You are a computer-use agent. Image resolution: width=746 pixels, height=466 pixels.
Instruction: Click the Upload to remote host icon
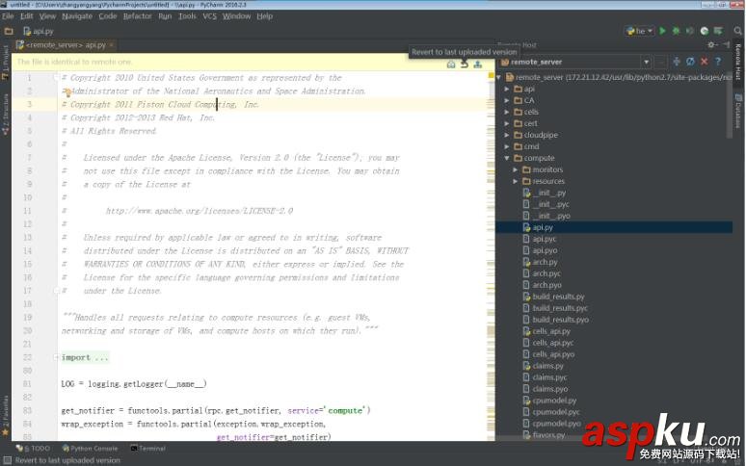(x=478, y=65)
